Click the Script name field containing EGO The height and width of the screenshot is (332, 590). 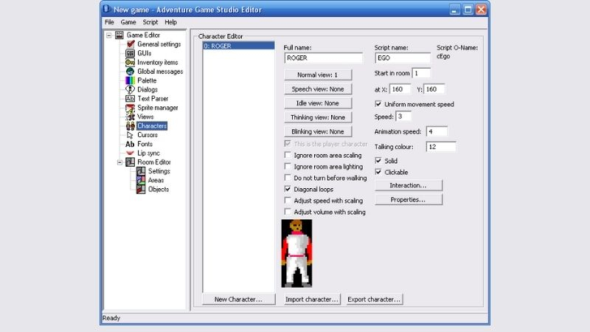pyautogui.click(x=402, y=58)
